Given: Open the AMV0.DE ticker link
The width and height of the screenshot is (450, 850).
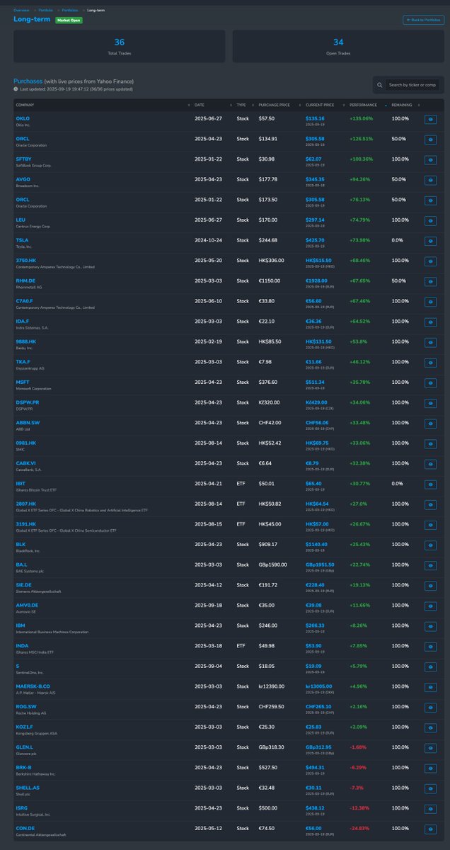Looking at the screenshot, I should click(x=27, y=604).
